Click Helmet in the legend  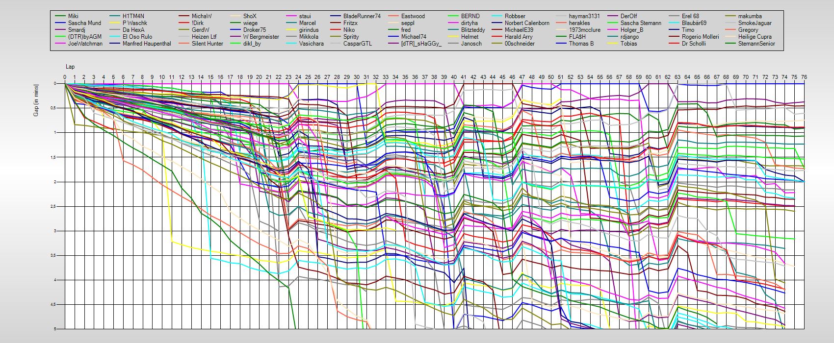pos(470,37)
